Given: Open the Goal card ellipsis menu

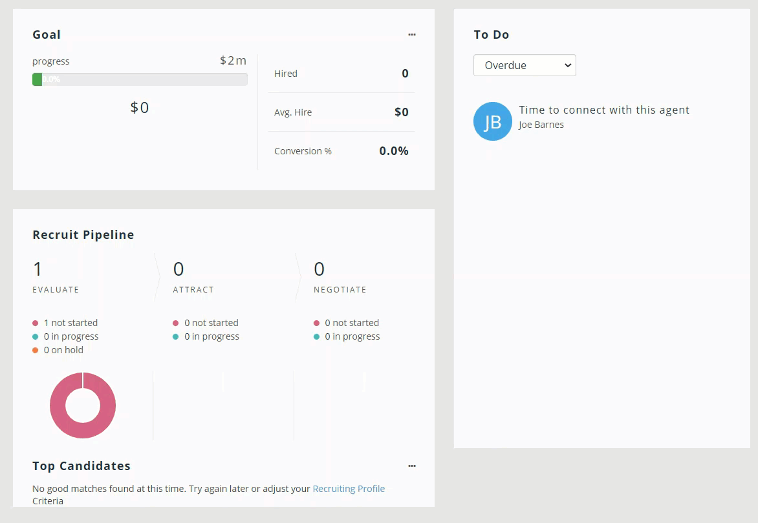Looking at the screenshot, I should (412, 35).
